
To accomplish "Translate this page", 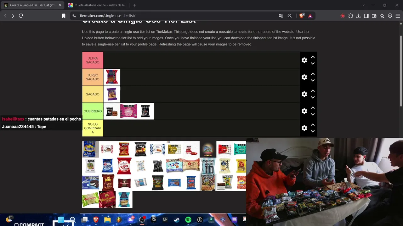I will tap(281, 16).
